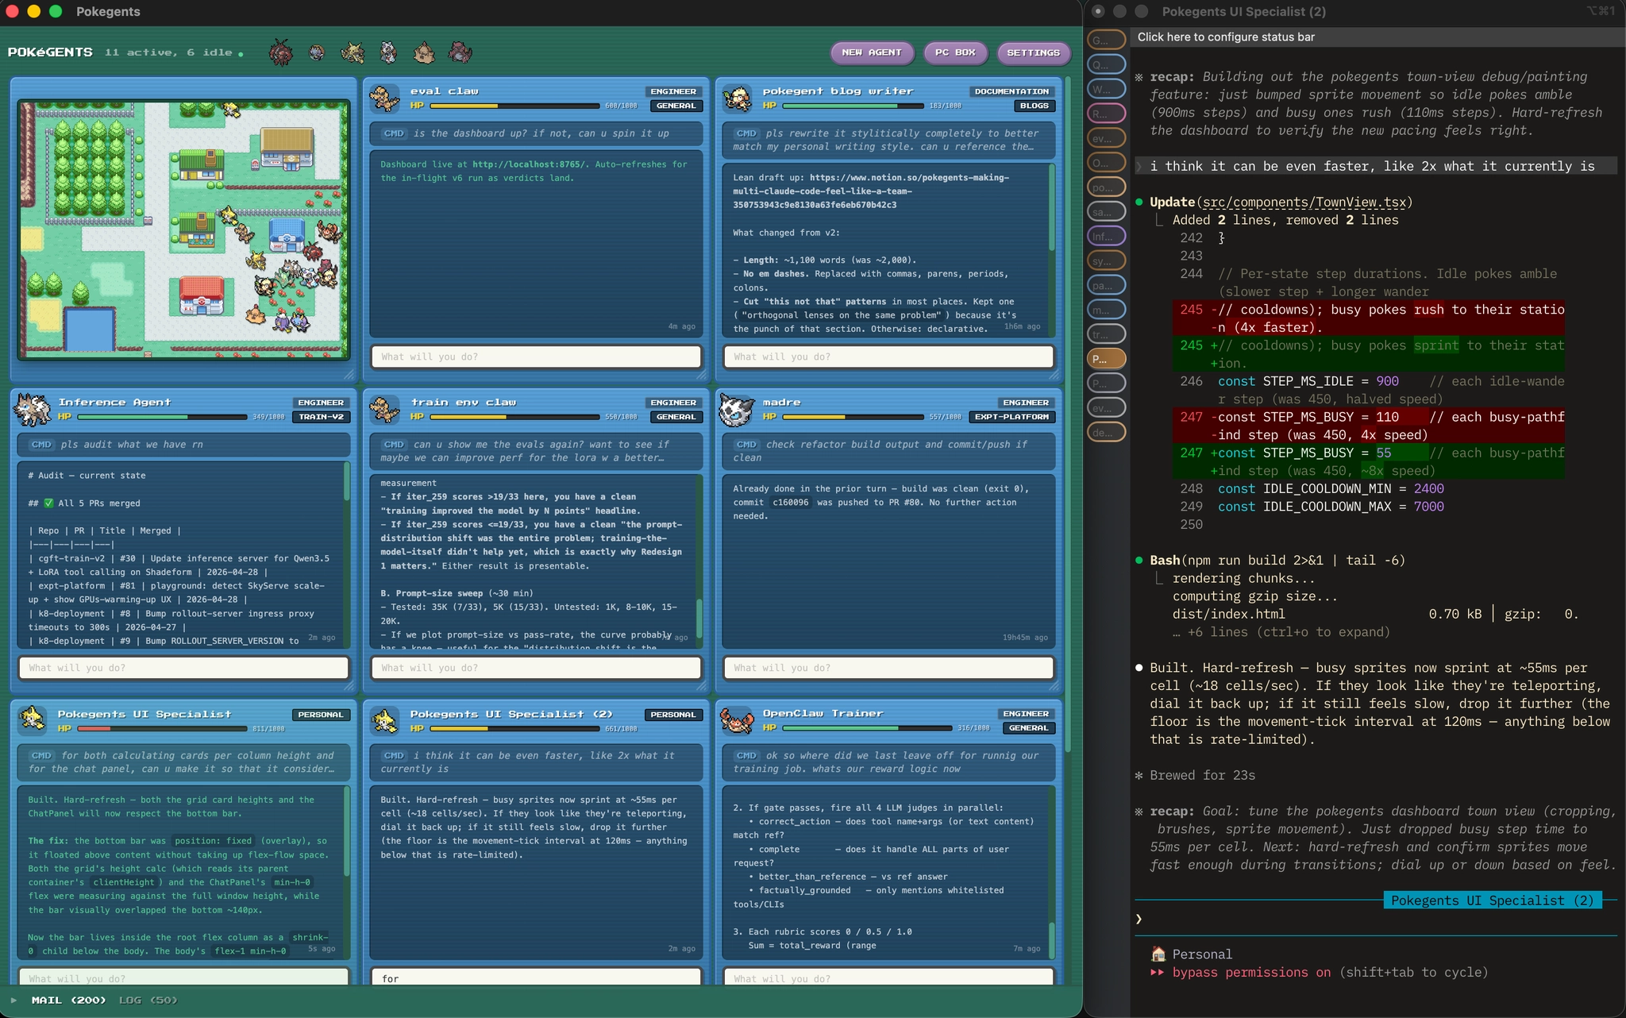Image resolution: width=1626 pixels, height=1018 pixels.
Task: Click the resize handle on the blog writer card
Action: click(x=1054, y=375)
